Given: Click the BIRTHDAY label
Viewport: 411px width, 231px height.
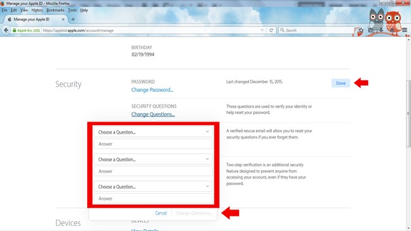Looking at the screenshot, I should coord(142,47).
